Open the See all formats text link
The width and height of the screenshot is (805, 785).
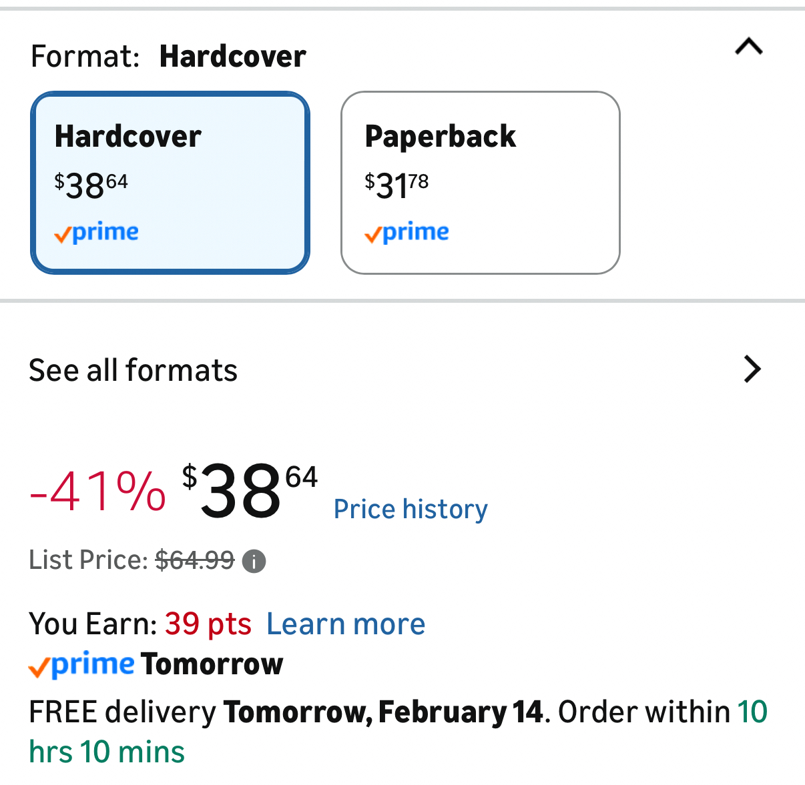[133, 370]
